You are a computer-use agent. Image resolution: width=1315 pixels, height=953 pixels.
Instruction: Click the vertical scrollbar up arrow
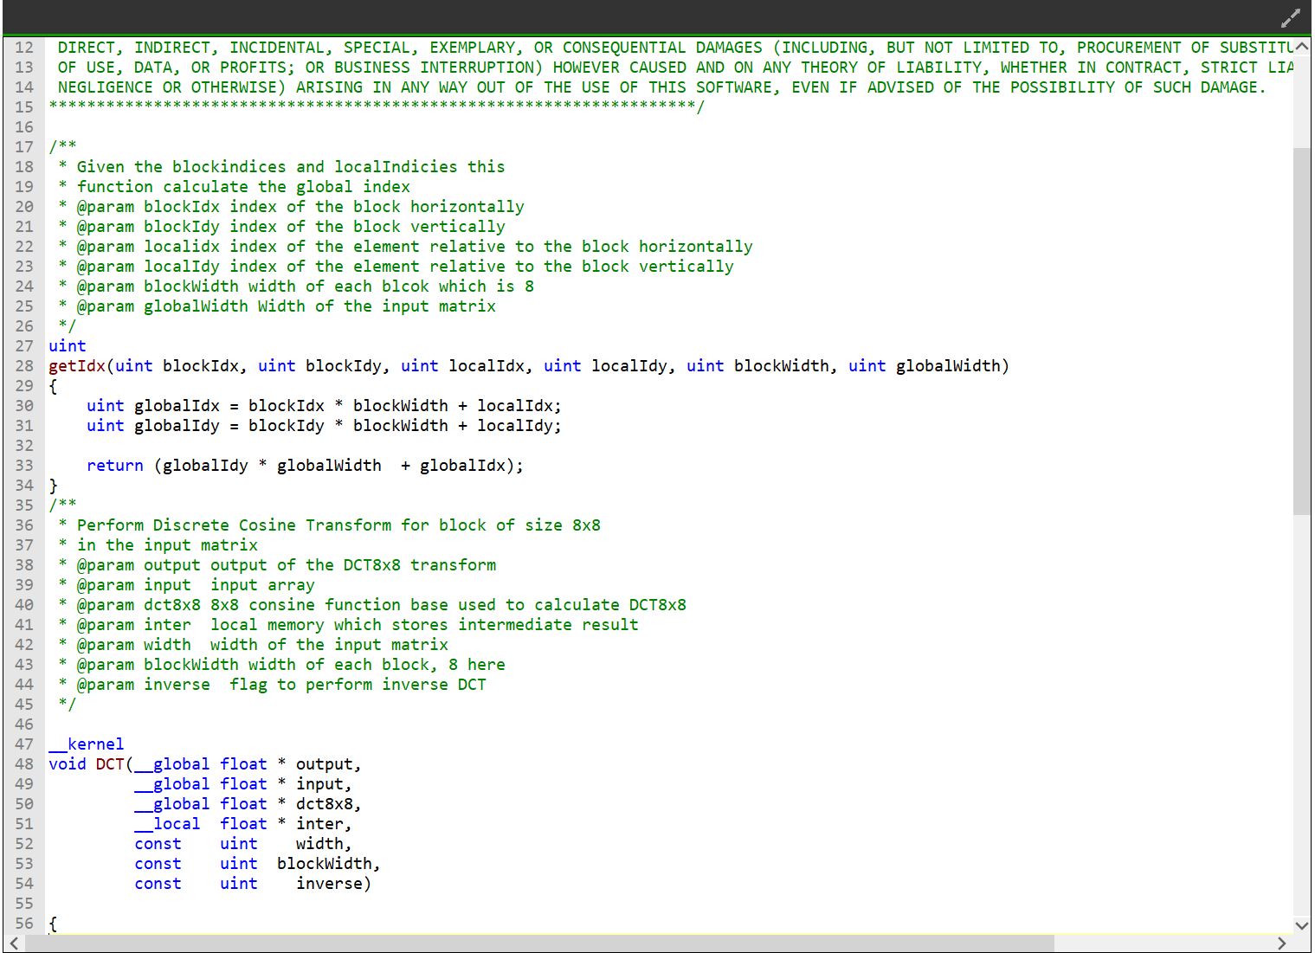click(1301, 47)
